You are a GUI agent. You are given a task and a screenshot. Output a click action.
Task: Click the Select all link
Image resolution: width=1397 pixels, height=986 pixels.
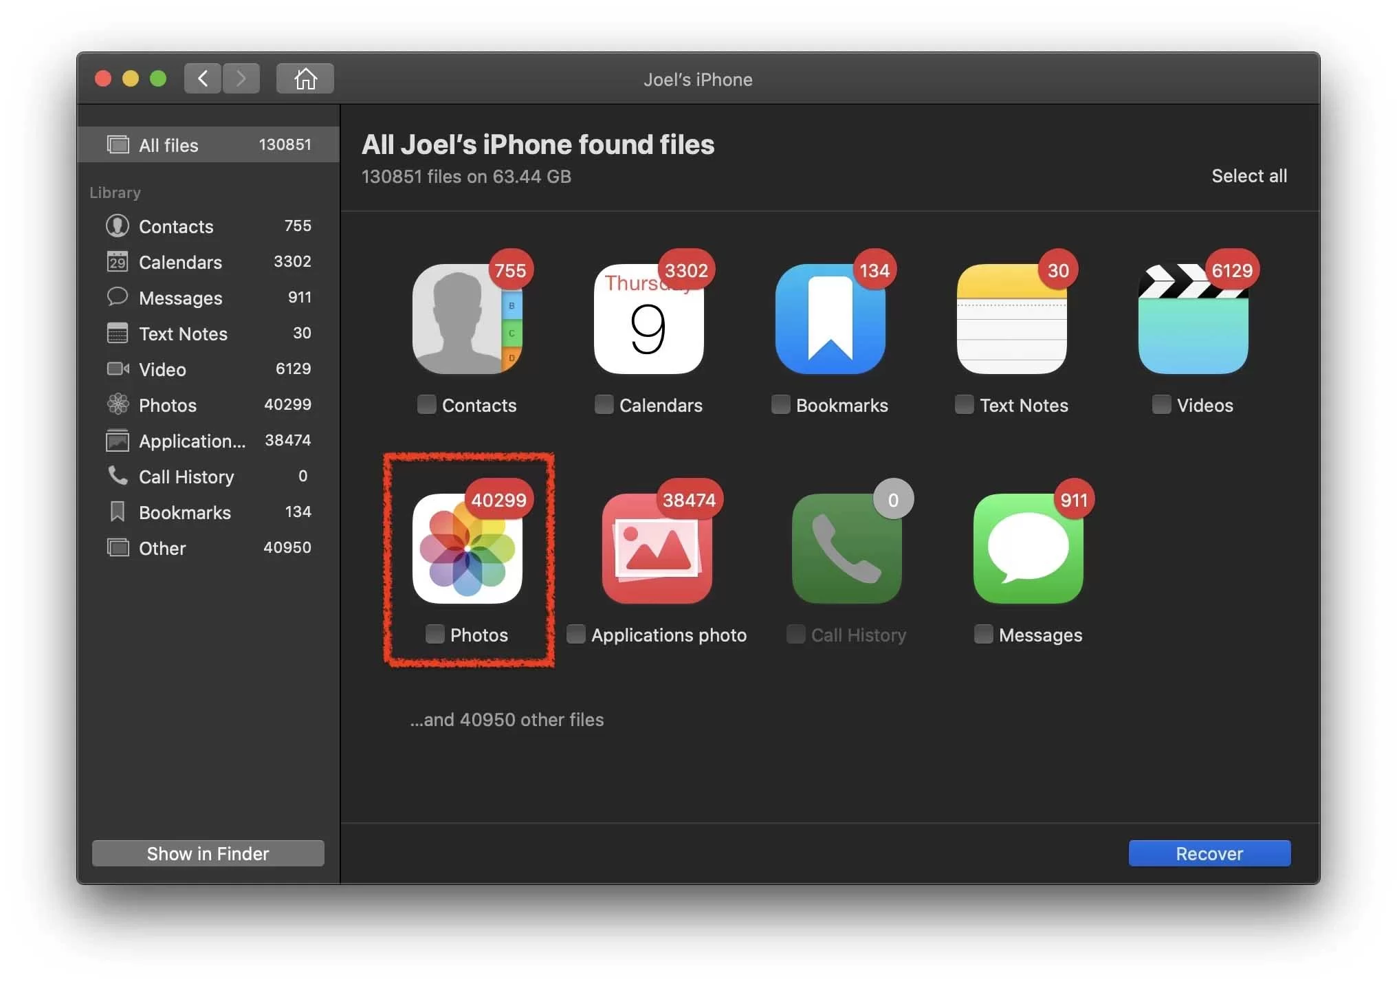[1249, 176]
